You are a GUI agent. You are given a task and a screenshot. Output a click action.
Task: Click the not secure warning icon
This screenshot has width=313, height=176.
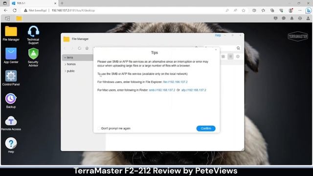click(x=25, y=10)
